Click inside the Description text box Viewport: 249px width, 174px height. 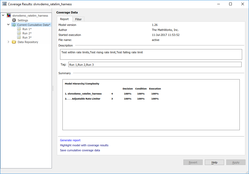tap(151, 54)
